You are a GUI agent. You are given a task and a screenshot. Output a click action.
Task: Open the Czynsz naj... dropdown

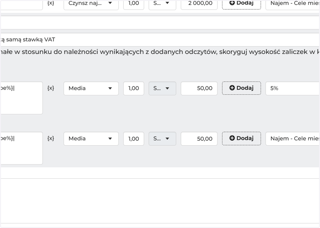pos(91,5)
